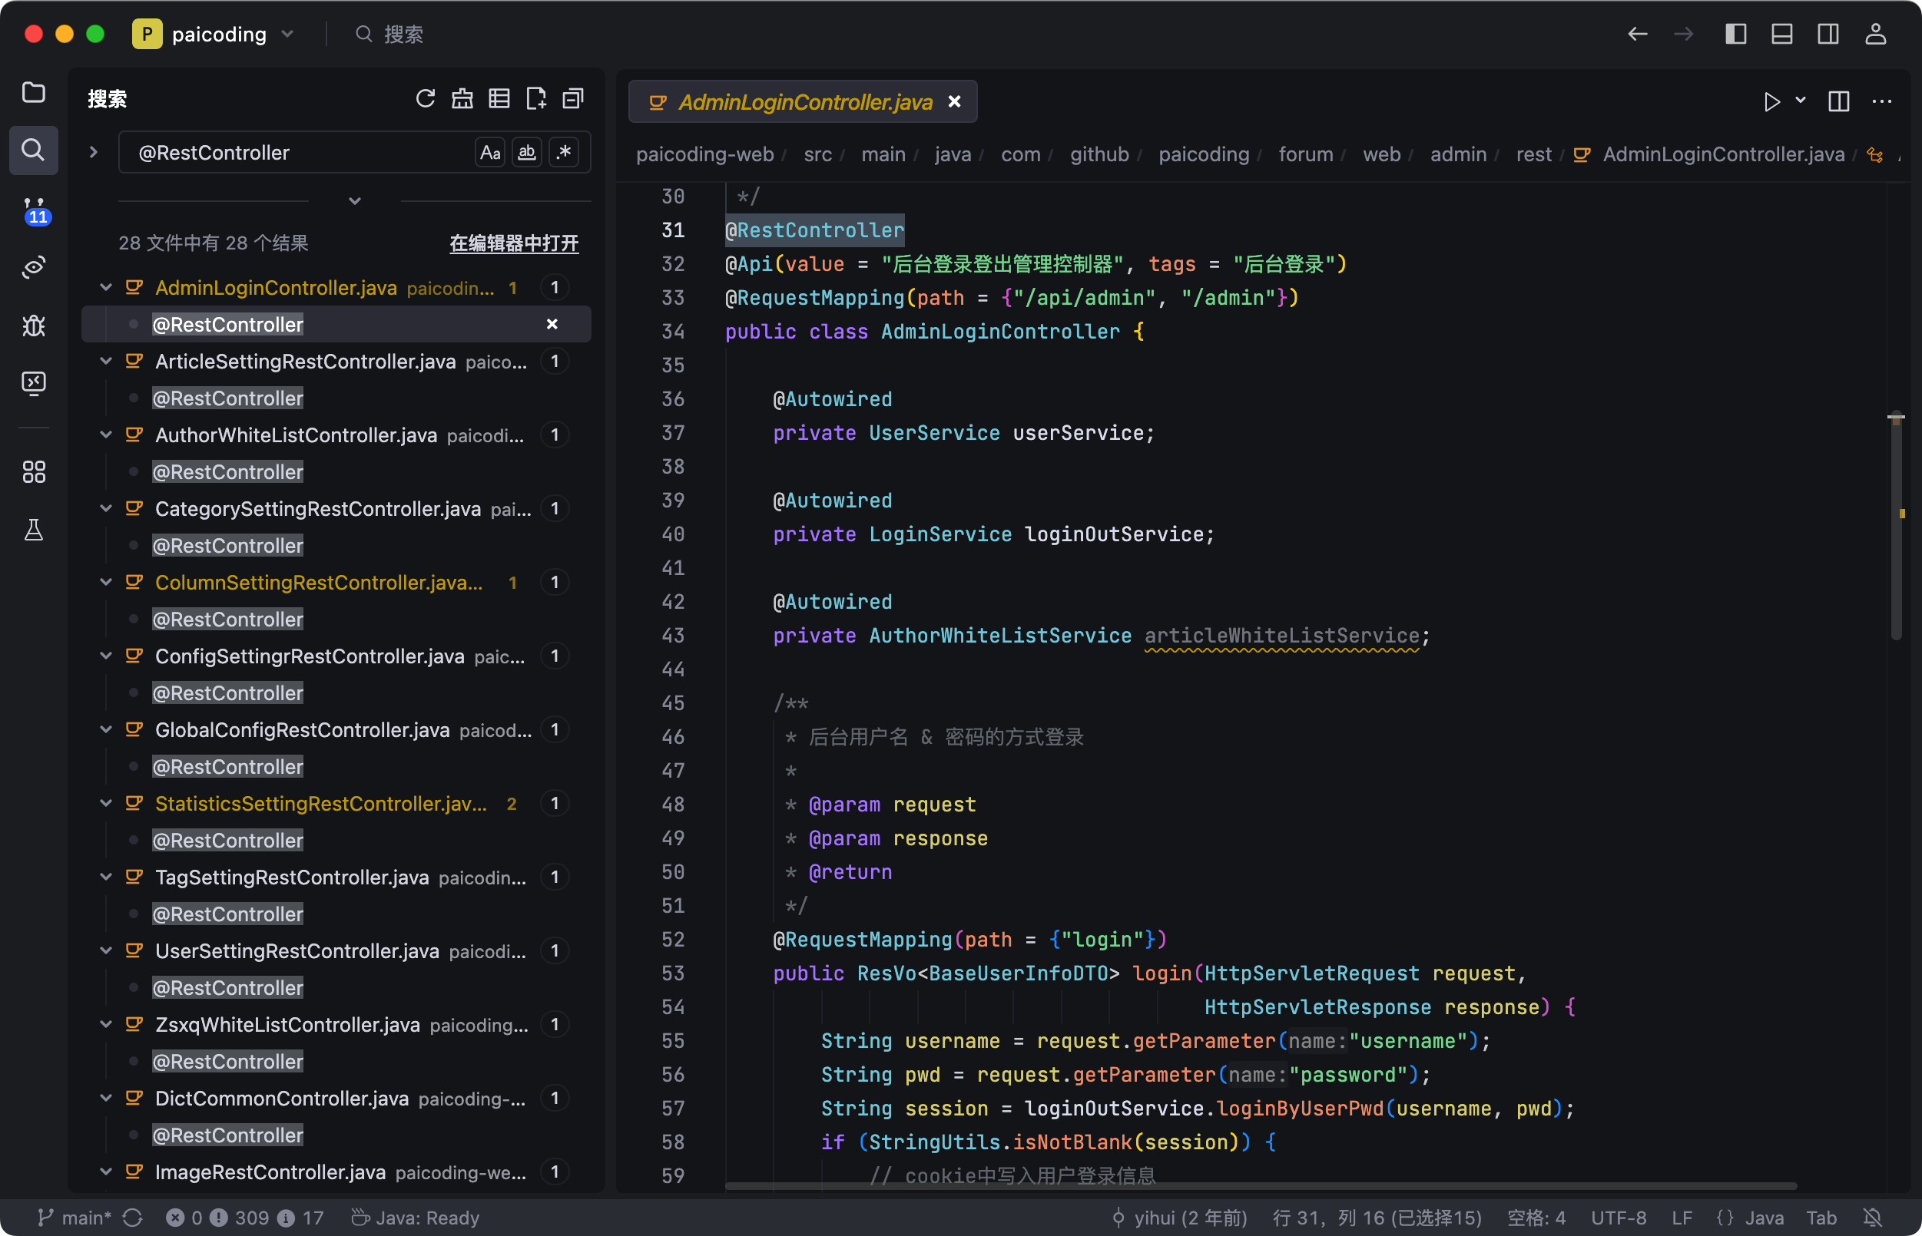
Task: Toggle match case option in search
Action: pyautogui.click(x=490, y=153)
